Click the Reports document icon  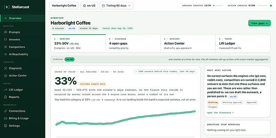pos(6,97)
